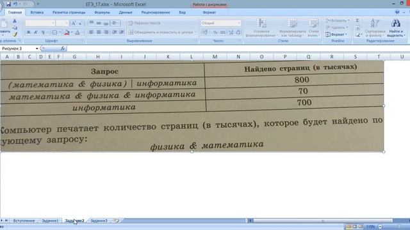Click the insert function fx button

[63, 49]
